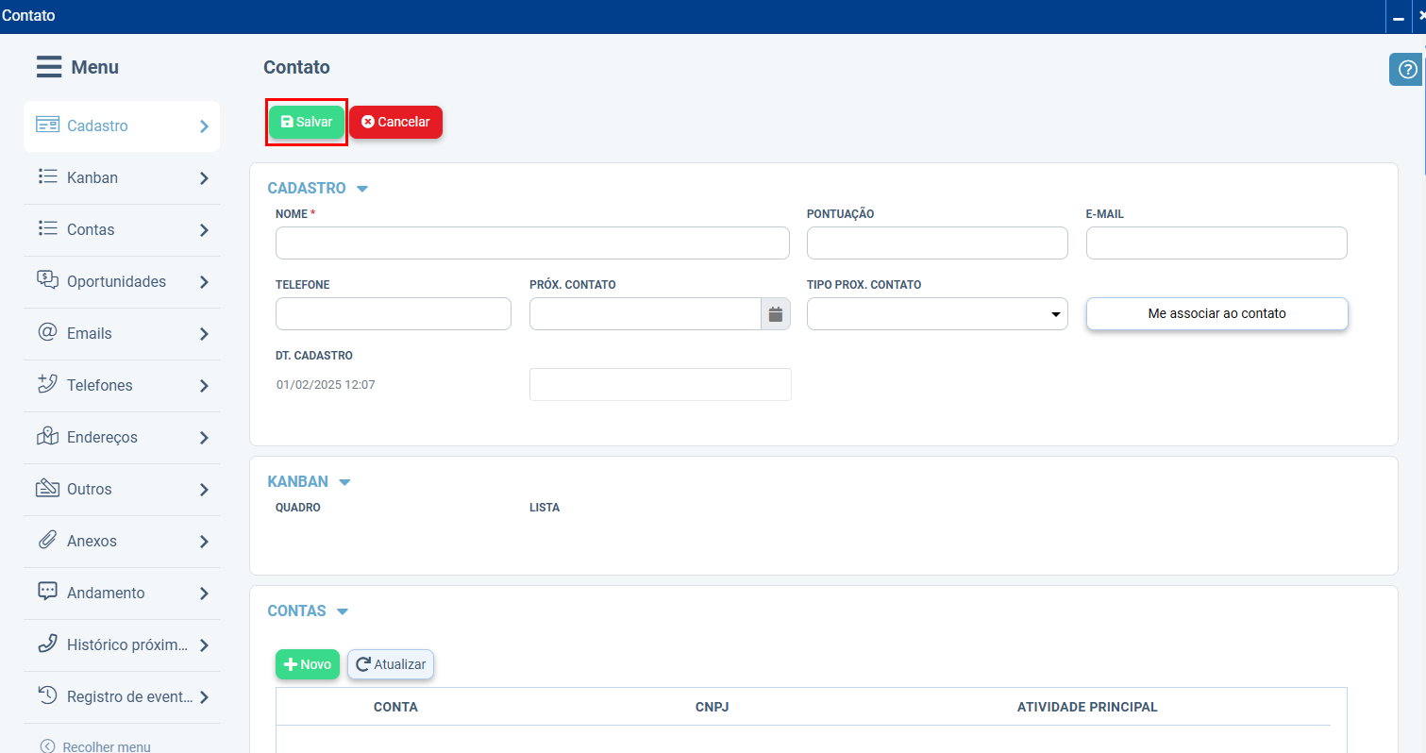Click the hamburger Menu icon
Screen dimensions: 1426x753
[x=49, y=67]
